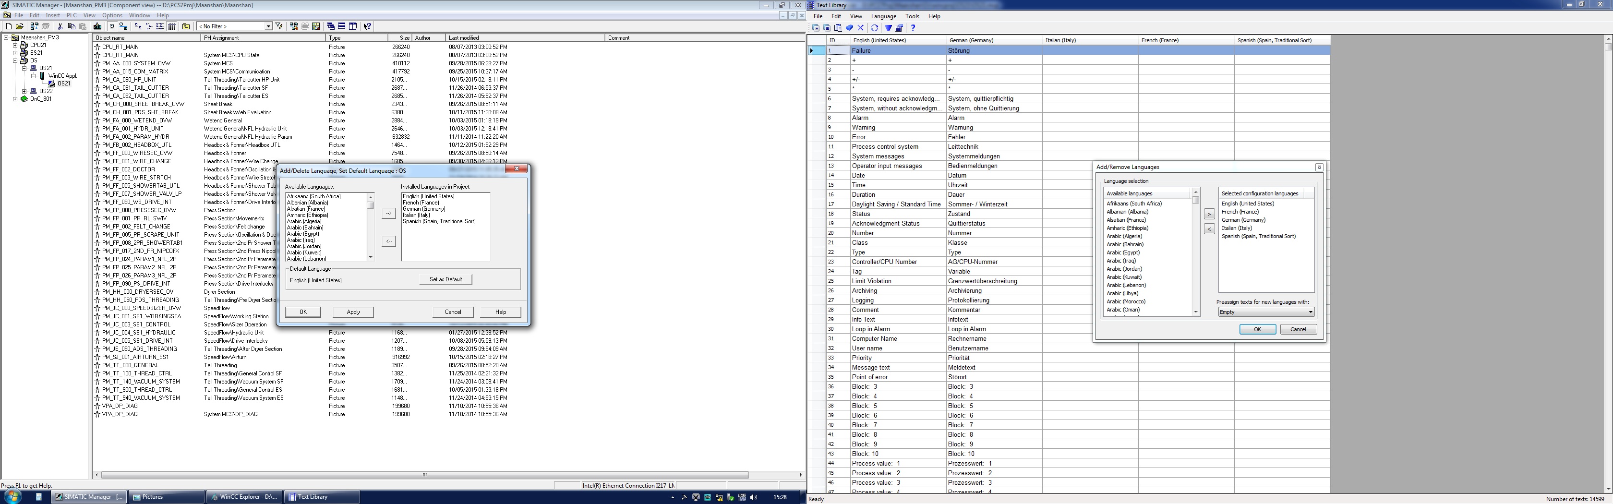
Task: Expand the OS22 tree node
Action: [24, 91]
